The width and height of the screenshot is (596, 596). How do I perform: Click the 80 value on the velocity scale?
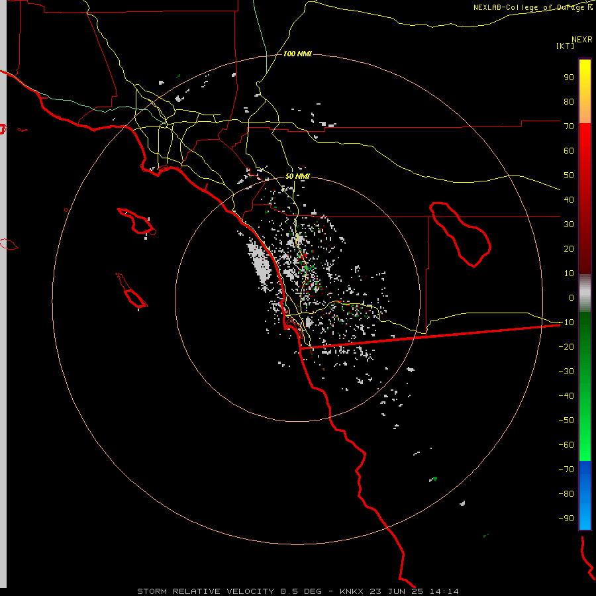[569, 101]
